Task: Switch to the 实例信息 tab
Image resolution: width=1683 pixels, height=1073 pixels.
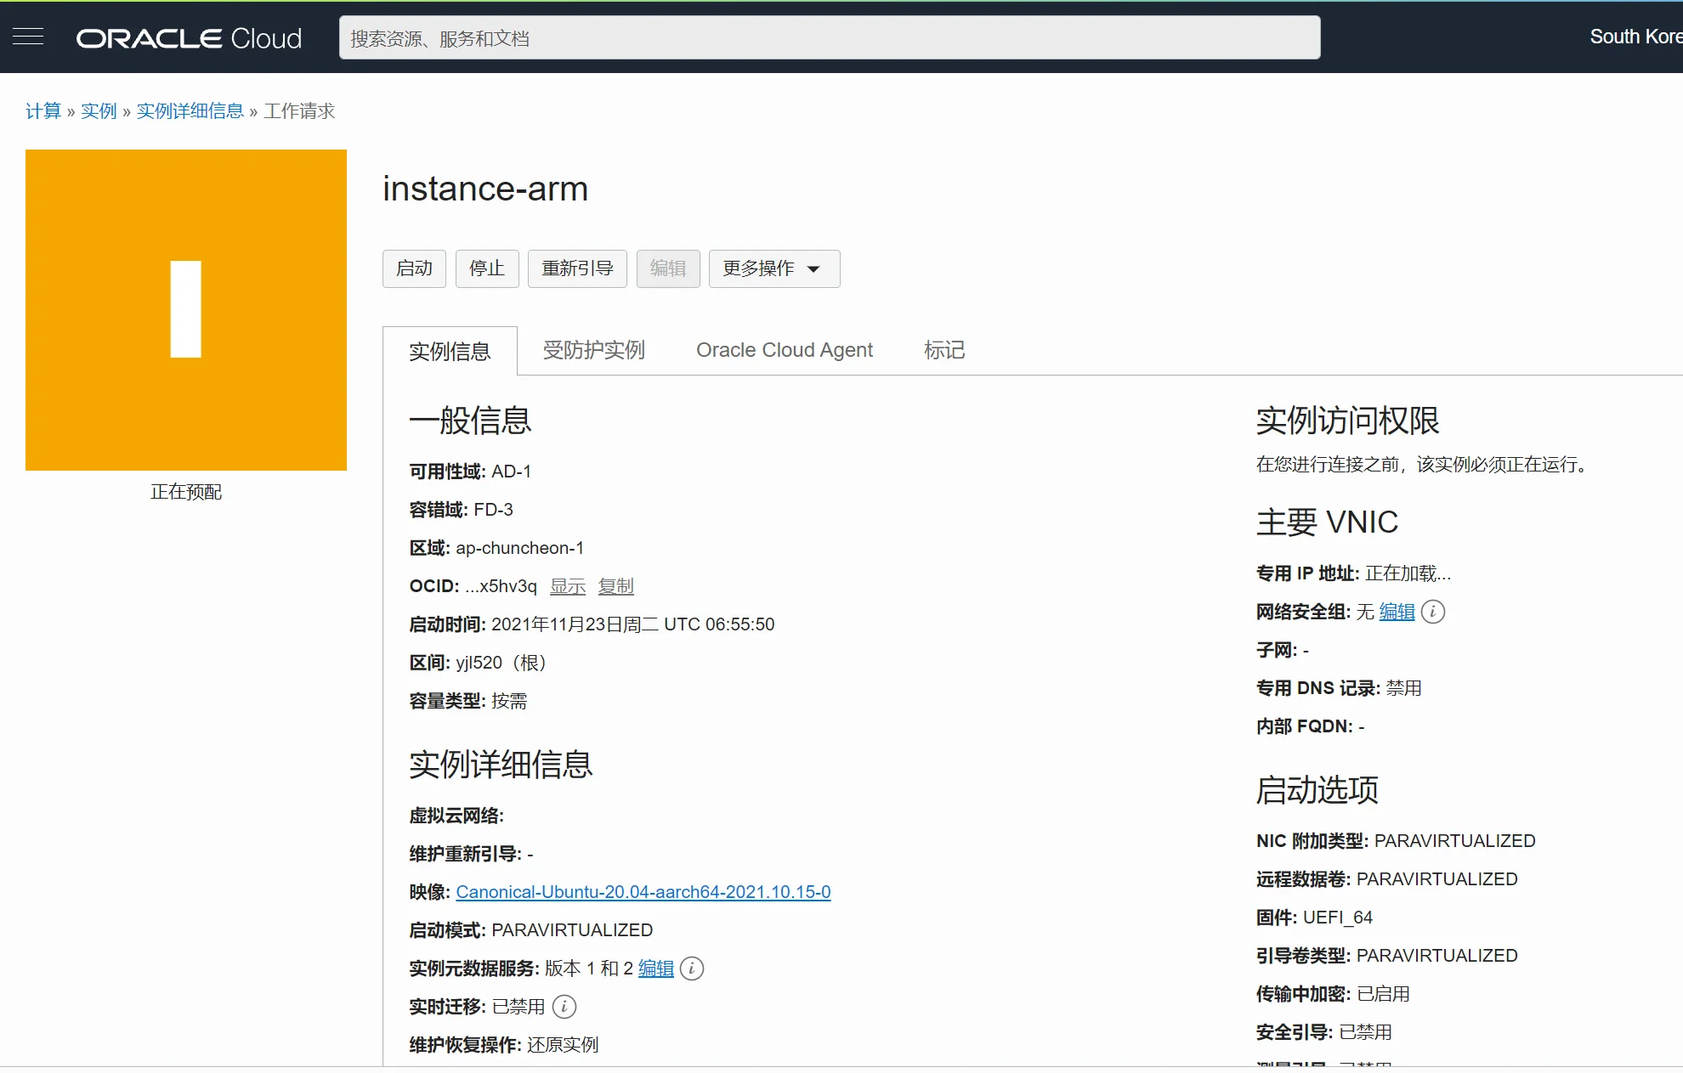Action: (x=450, y=351)
